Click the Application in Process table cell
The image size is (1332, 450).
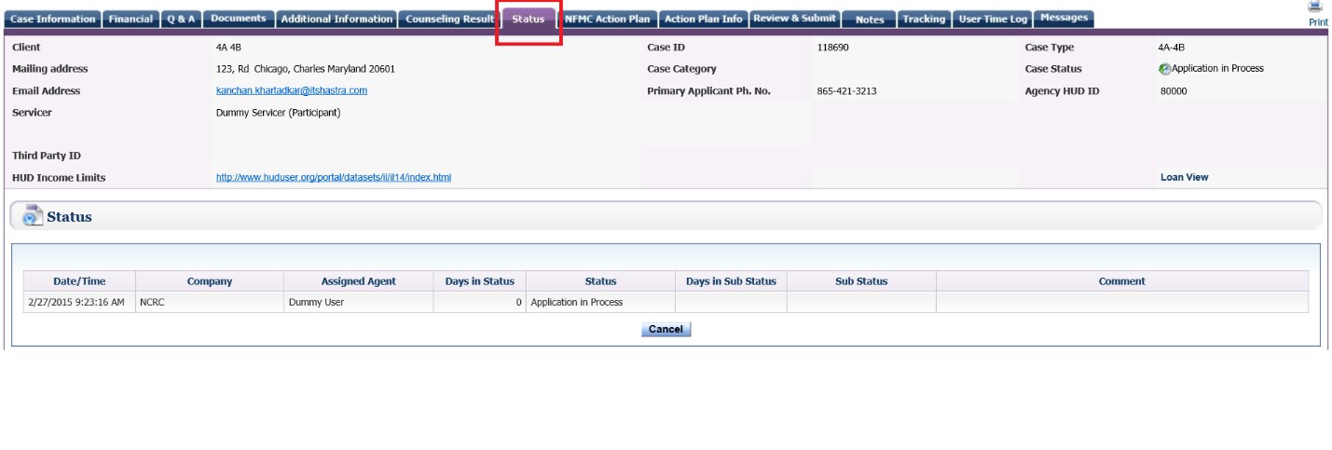coord(600,302)
